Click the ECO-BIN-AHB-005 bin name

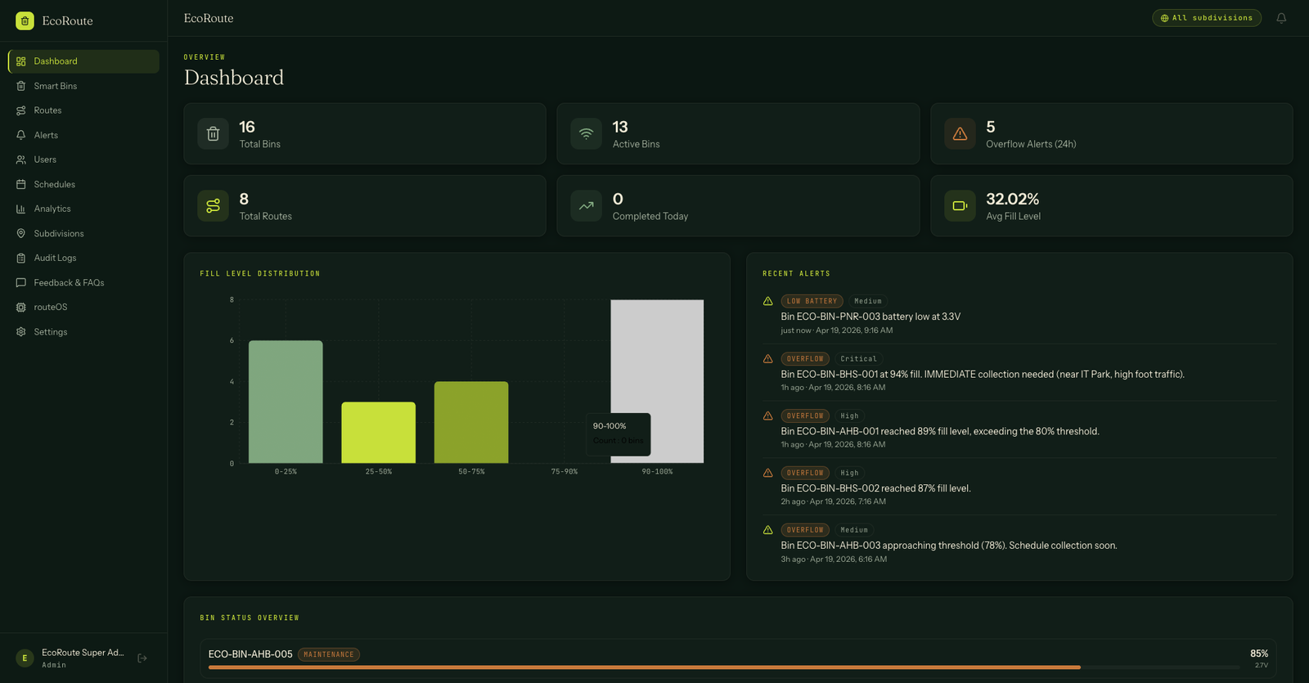(250, 654)
